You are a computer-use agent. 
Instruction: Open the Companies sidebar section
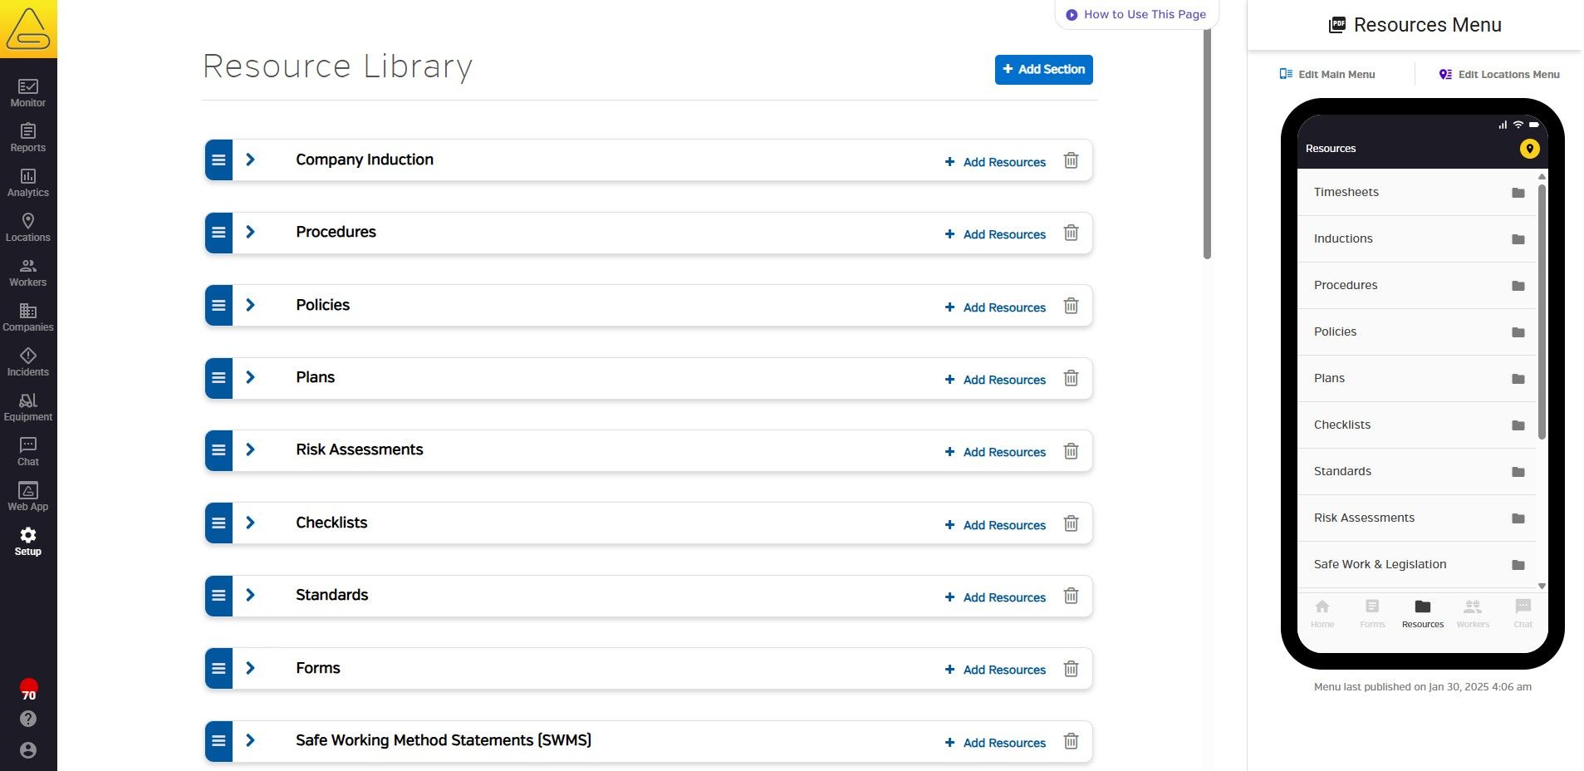[28, 317]
